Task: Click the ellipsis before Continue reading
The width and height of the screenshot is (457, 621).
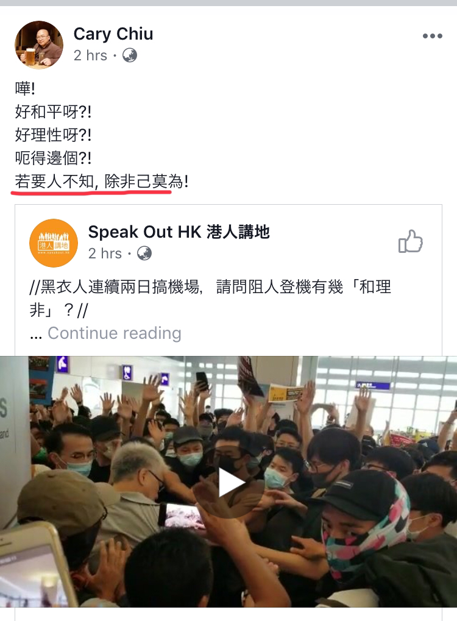Action: 35,336
